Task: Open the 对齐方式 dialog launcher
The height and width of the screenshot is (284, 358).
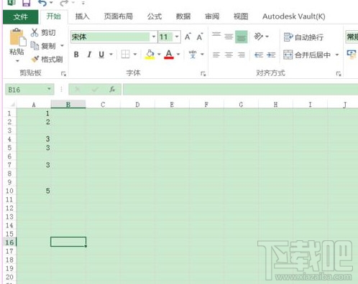Action: point(339,74)
